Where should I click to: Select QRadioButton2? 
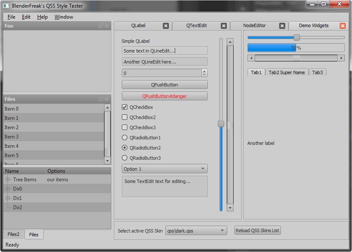tap(124, 148)
